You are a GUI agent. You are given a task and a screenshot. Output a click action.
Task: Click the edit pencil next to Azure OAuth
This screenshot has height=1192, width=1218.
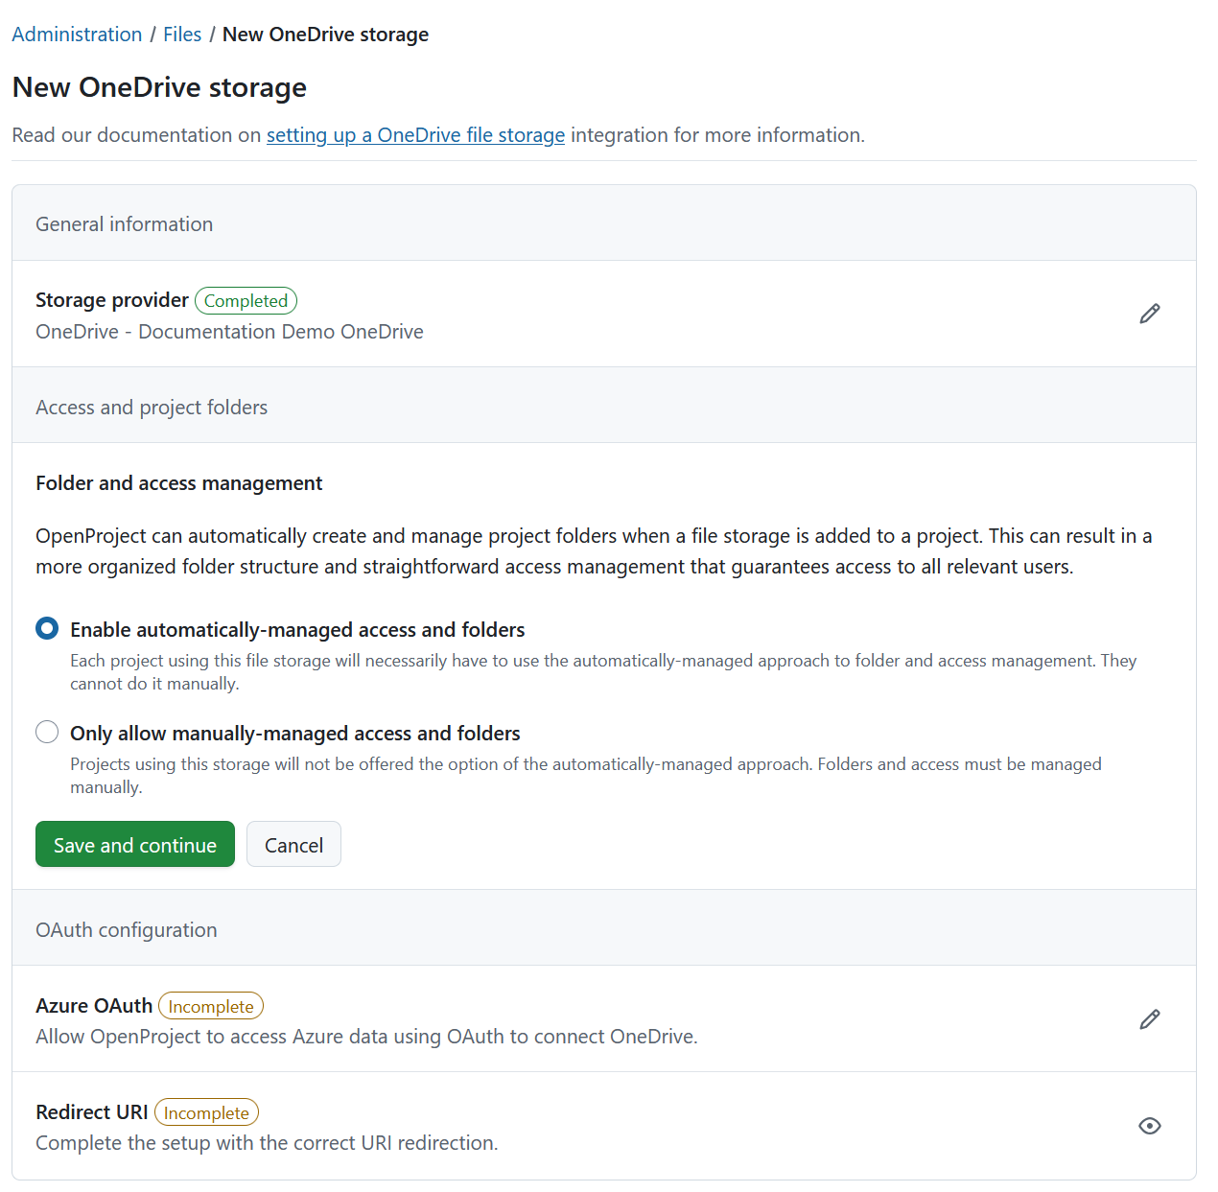pos(1149,1019)
